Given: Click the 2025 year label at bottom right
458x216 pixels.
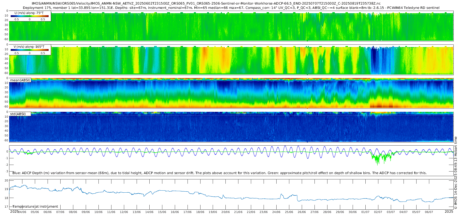Looking at the screenshot, I should click(x=449, y=211).
